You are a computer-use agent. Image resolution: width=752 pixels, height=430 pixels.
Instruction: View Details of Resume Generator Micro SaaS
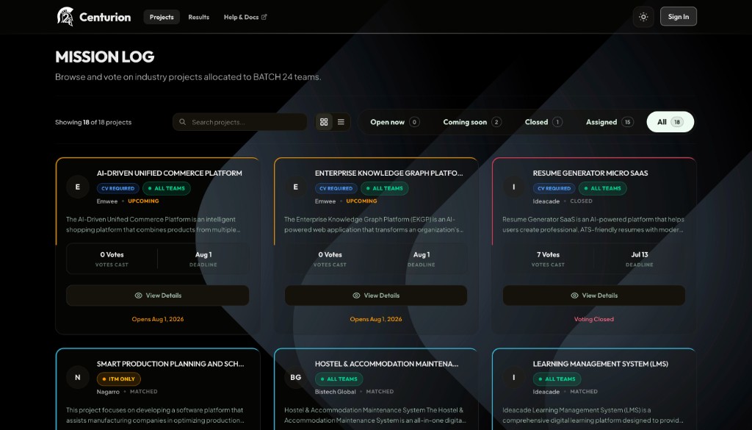(593, 295)
